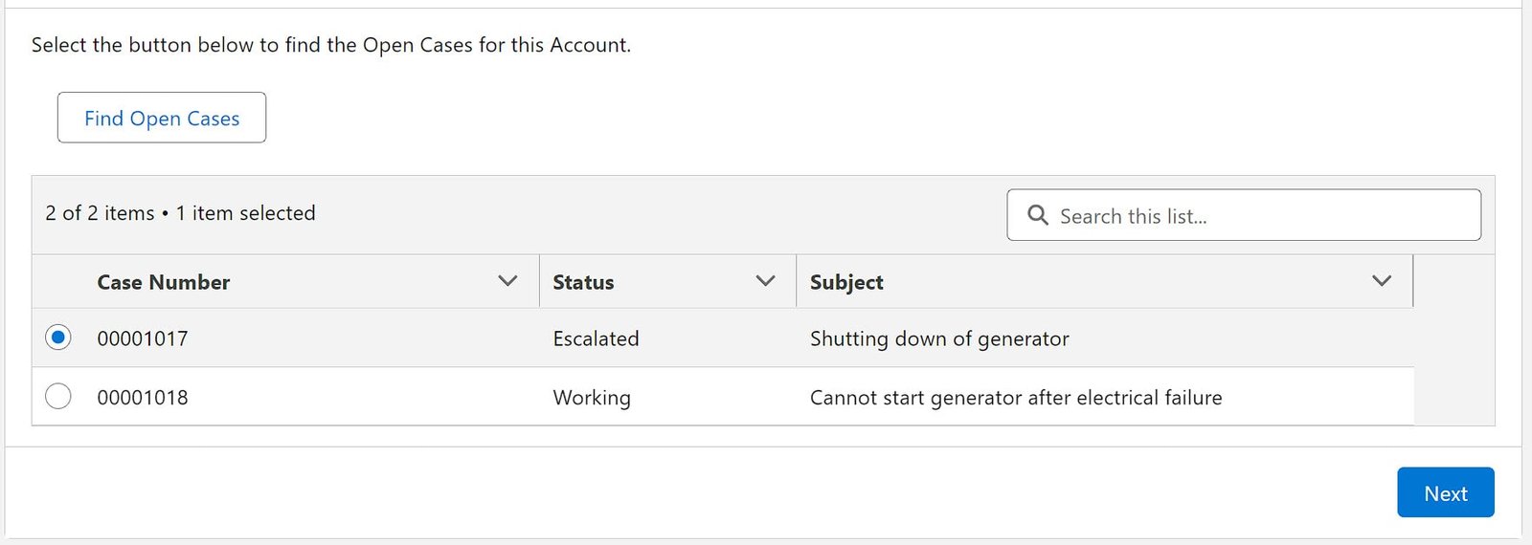
Task: Select the radio button for case 00001017
Action: pos(58,338)
